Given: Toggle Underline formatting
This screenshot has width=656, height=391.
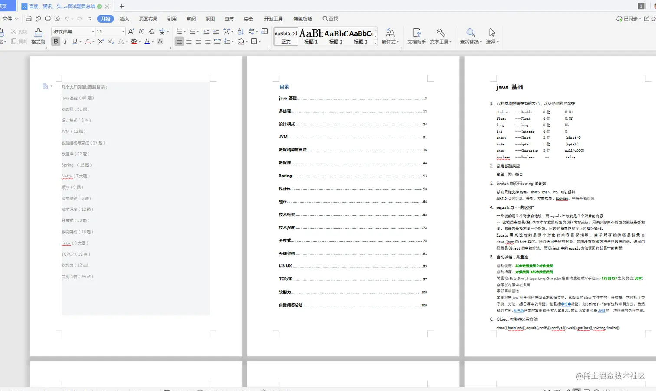Looking at the screenshot, I should tap(75, 41).
